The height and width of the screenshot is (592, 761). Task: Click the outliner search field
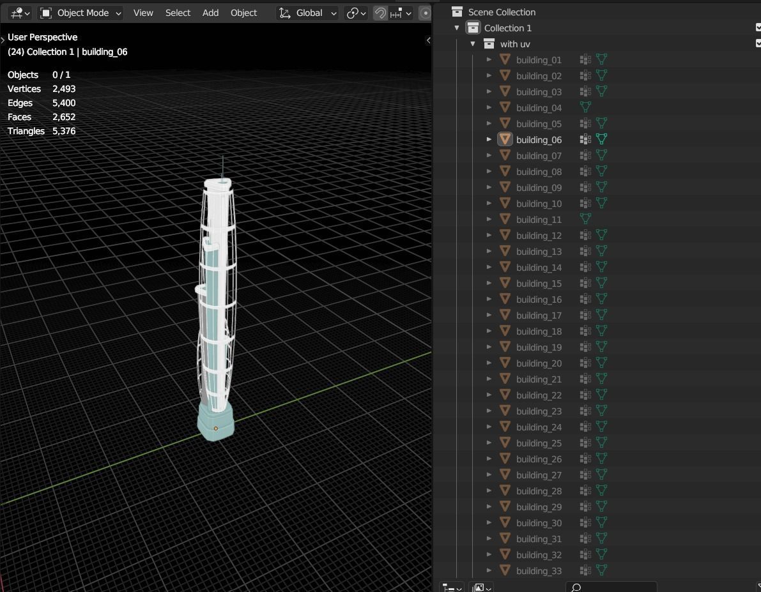click(x=611, y=587)
